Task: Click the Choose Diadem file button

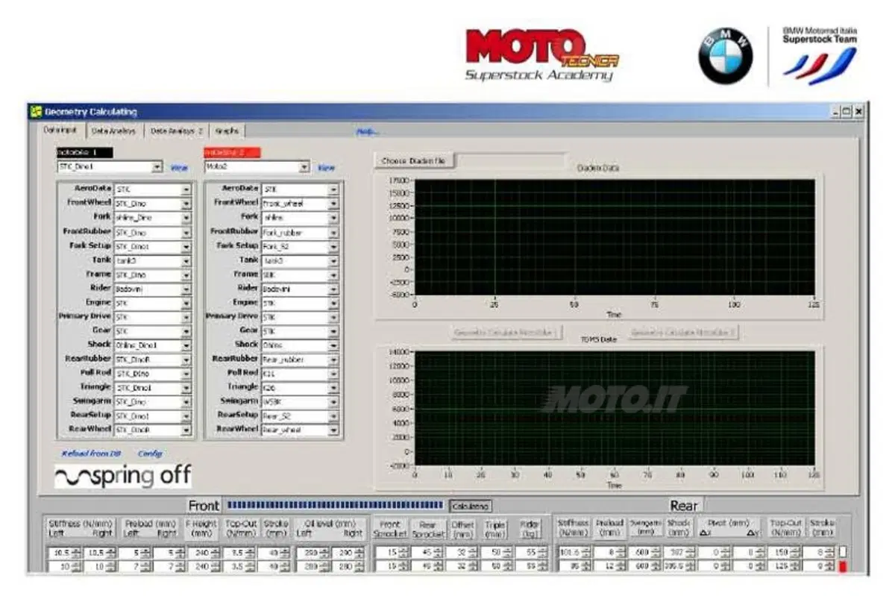Action: (413, 161)
